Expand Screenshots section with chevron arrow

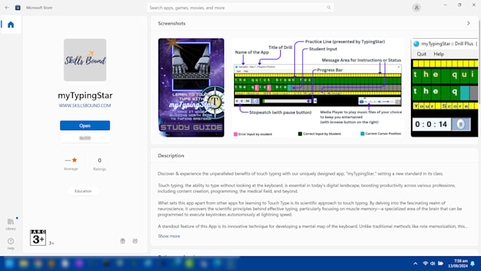pyautogui.click(x=468, y=23)
